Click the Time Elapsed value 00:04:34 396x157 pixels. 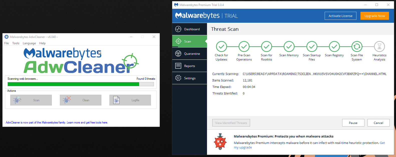(249, 87)
